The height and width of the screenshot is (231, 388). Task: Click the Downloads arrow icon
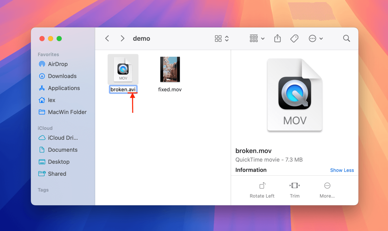coord(42,76)
